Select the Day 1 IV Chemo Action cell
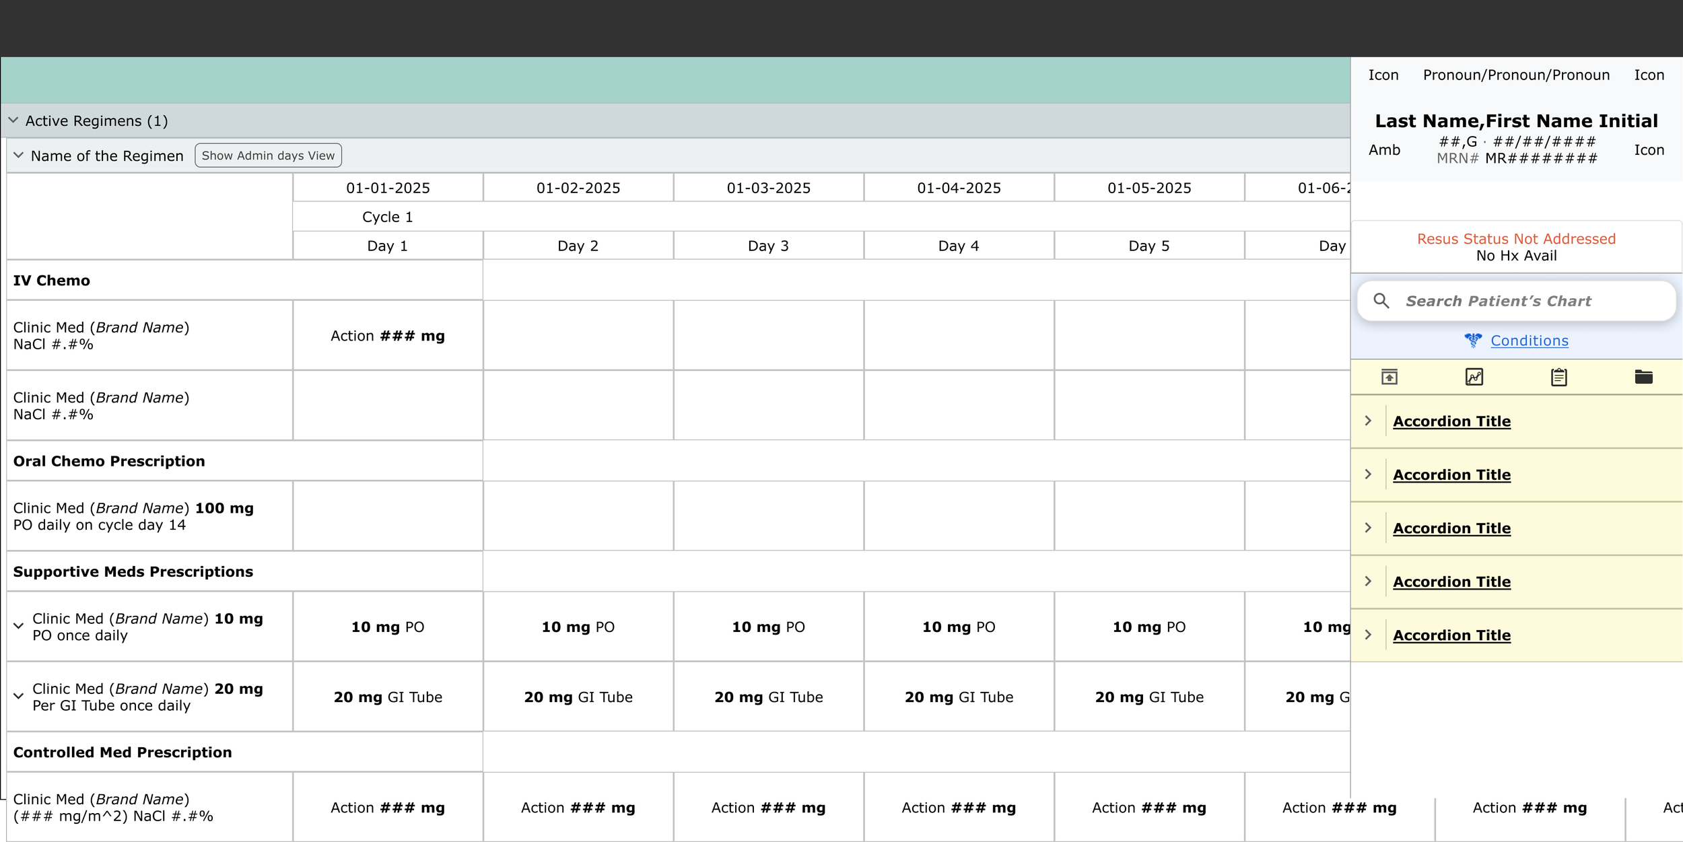Image resolution: width=1683 pixels, height=842 pixels. tap(388, 336)
